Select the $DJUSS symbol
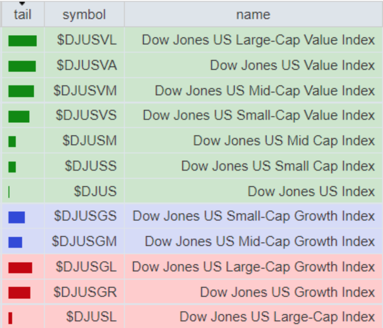Screen dimensions: 383x328 pos(91,166)
